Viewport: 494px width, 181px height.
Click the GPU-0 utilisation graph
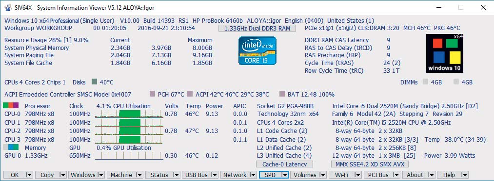(x=129, y=156)
